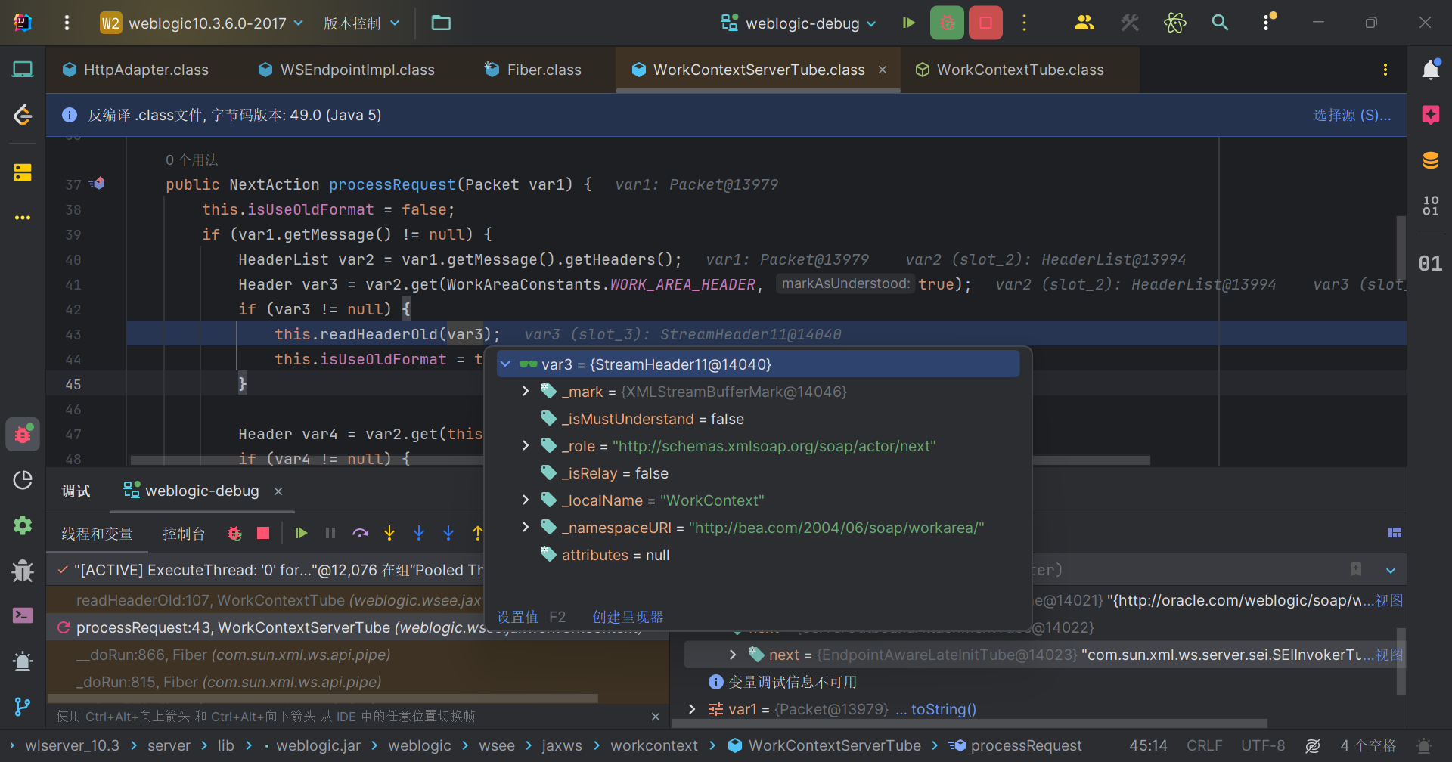
Task: Click the Run weblogic-debug play icon
Action: [x=908, y=23]
